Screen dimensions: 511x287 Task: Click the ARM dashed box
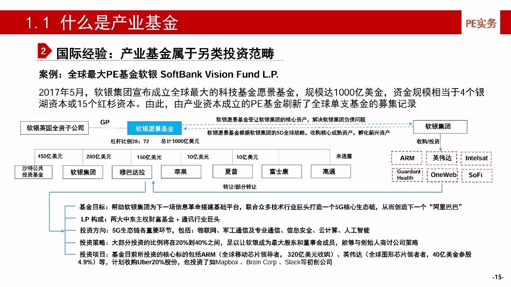(x=407, y=158)
